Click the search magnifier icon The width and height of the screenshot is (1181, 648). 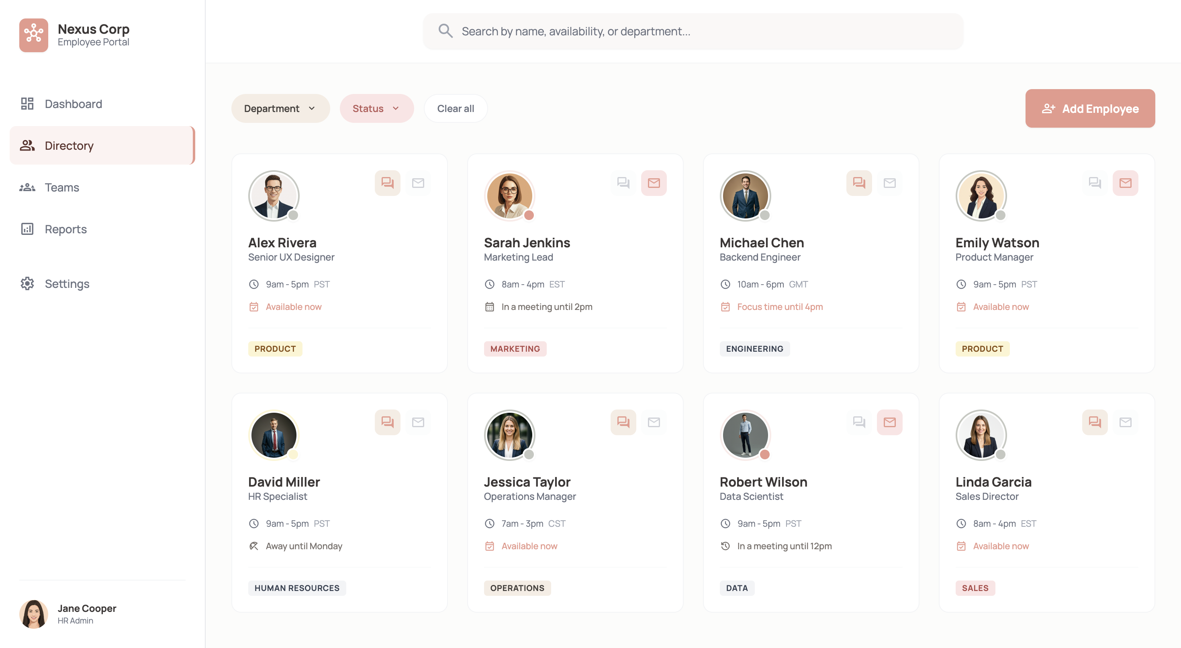[445, 31]
